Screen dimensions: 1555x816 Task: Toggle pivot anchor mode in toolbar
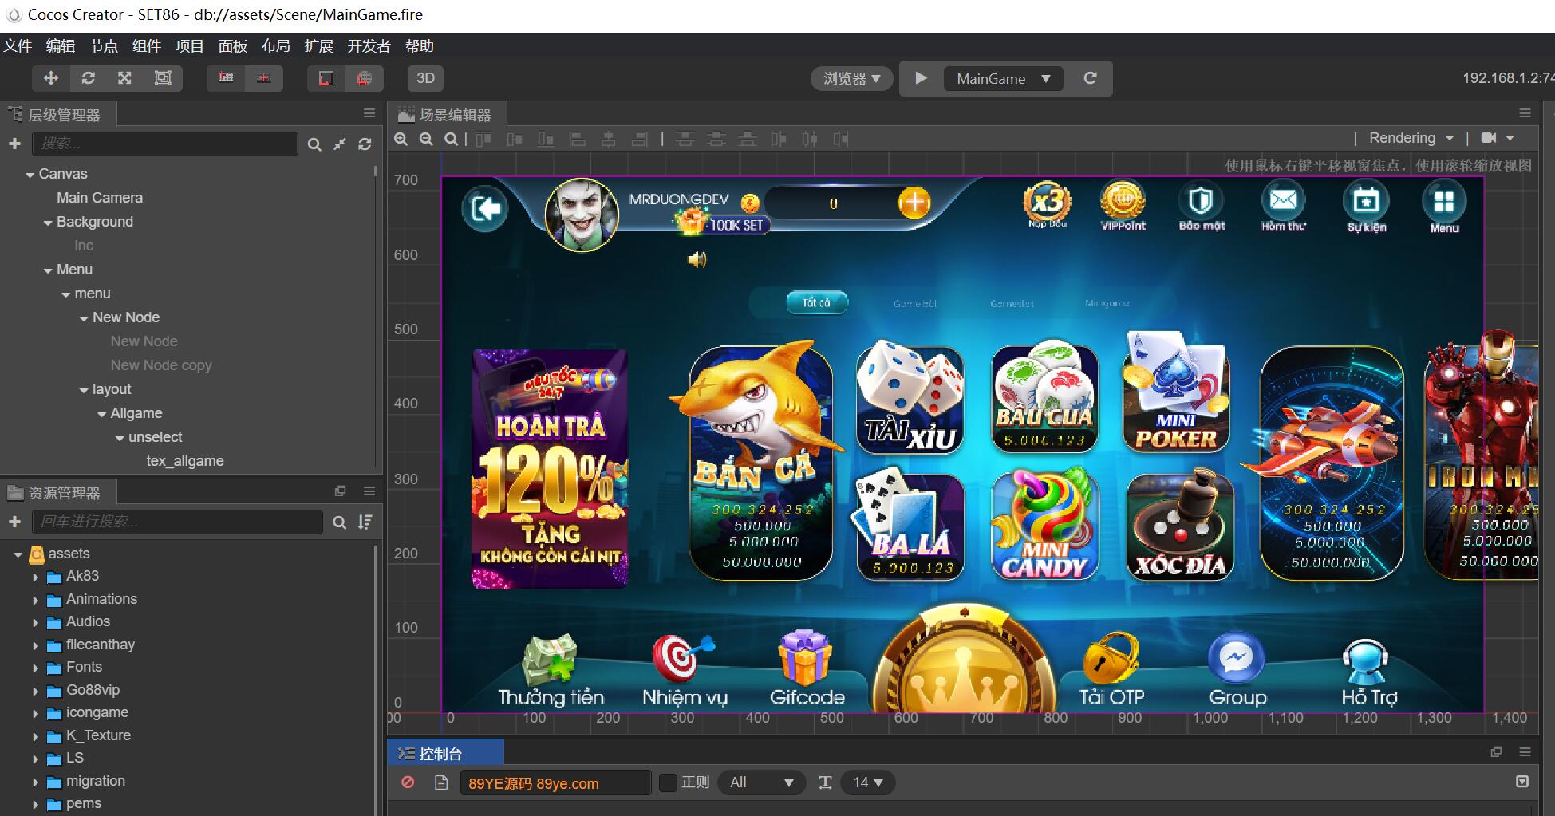(226, 78)
